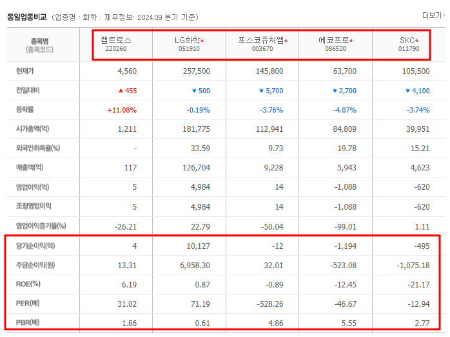The width and height of the screenshot is (450, 337).
Task: Select the 현재가 row label
Action: tap(24, 71)
